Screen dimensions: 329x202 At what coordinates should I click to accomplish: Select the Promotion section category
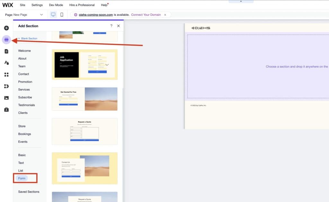point(25,82)
